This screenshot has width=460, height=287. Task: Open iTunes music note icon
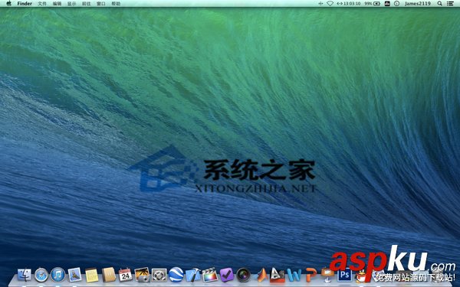pos(58,275)
